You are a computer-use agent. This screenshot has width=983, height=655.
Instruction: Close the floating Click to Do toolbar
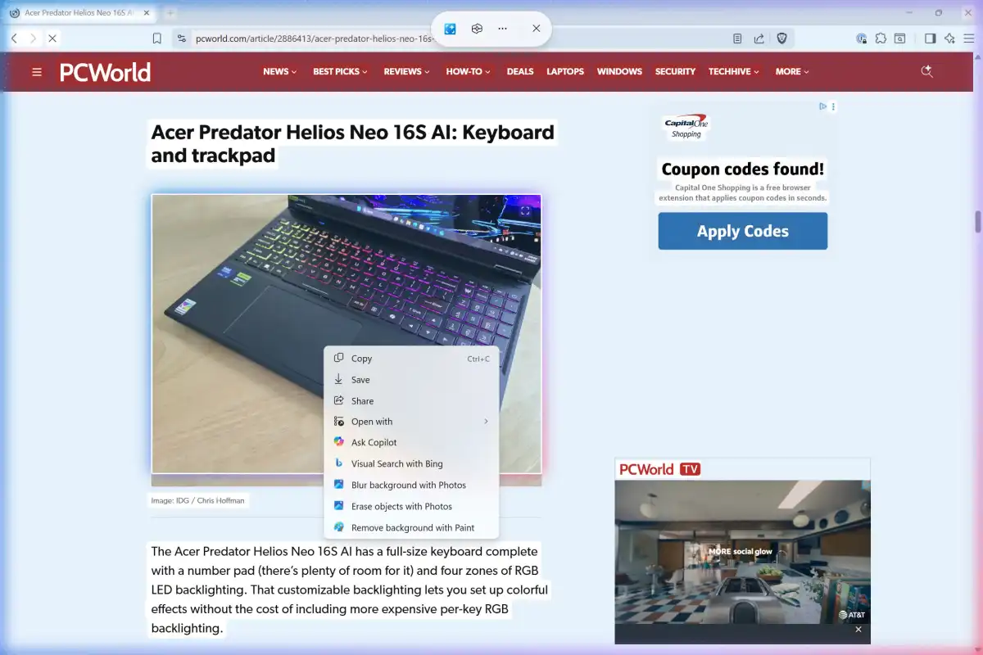(536, 29)
